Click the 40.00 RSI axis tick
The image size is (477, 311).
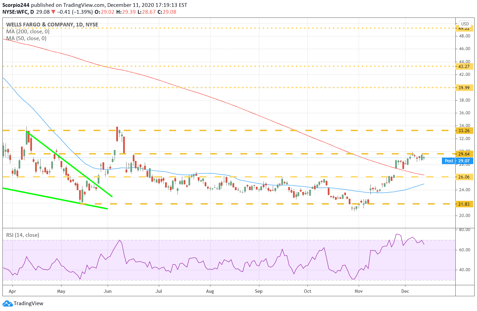point(464,270)
